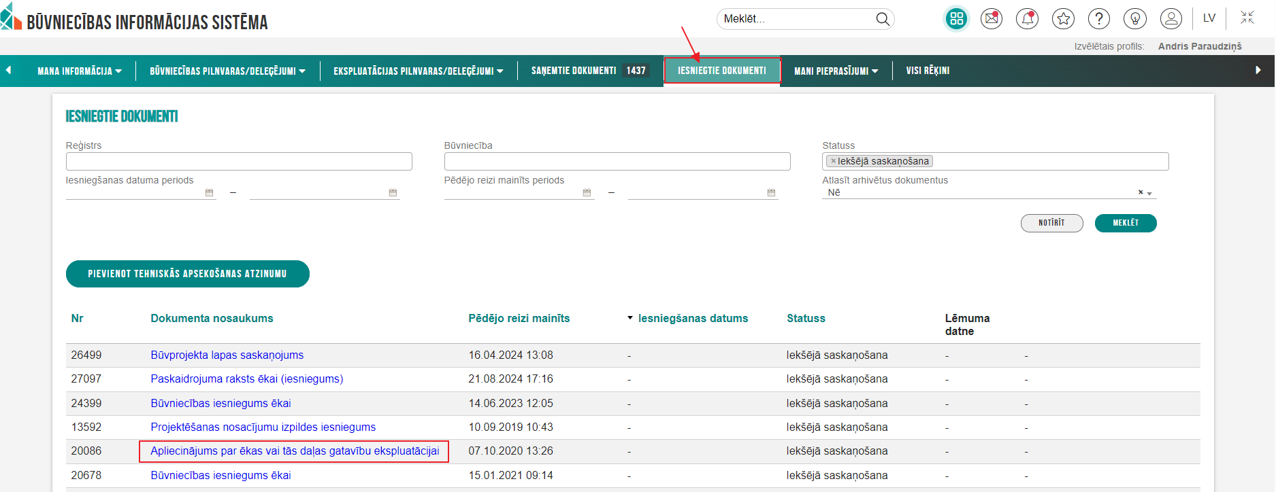Click the BIS logo icon
The image size is (1276, 492).
[x=11, y=17]
